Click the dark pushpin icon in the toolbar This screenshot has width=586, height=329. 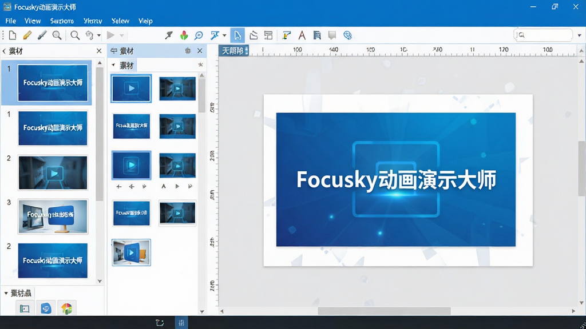(x=169, y=35)
